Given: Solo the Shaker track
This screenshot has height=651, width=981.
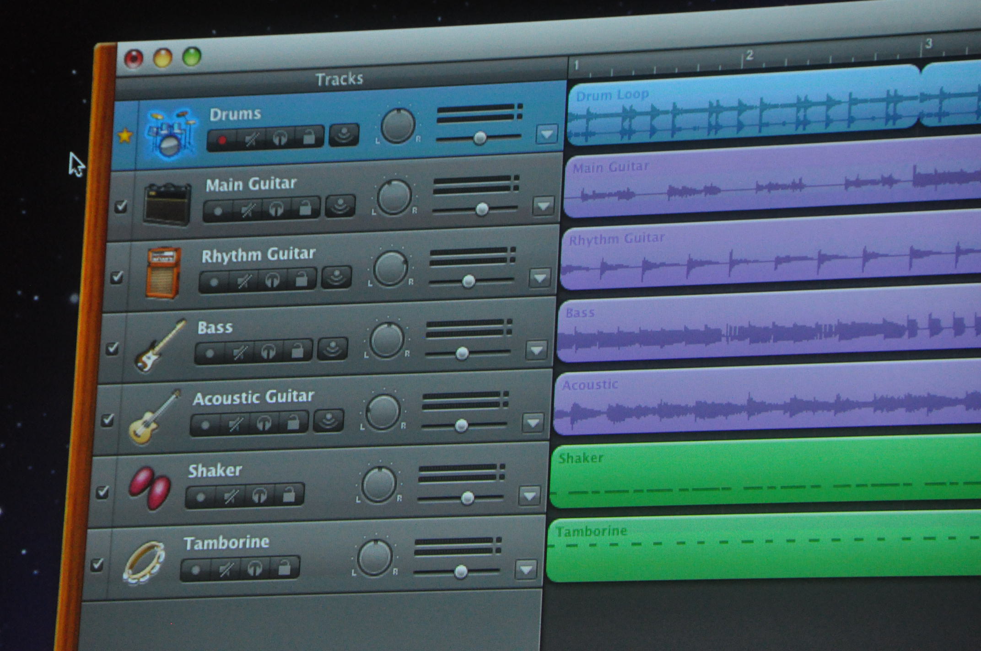Looking at the screenshot, I should 259,495.
